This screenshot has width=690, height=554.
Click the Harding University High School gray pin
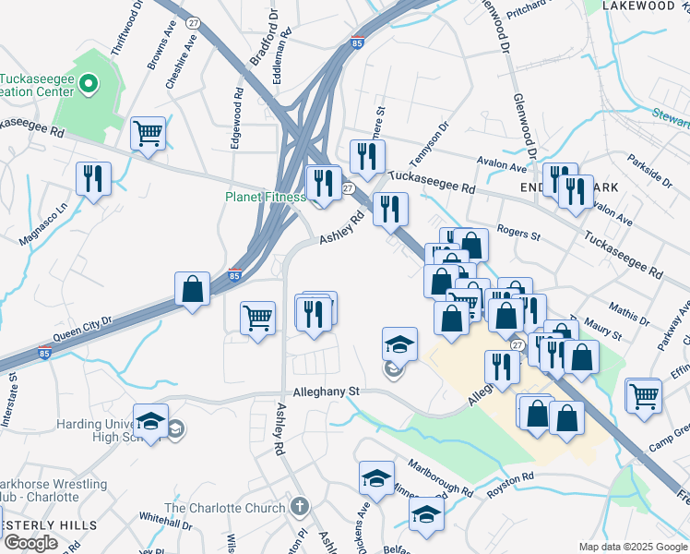175,430
